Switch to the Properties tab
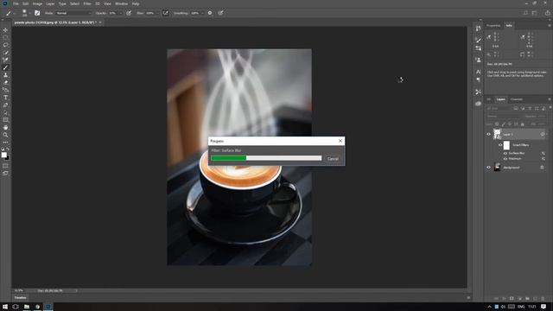The width and height of the screenshot is (553, 311). pos(493,25)
